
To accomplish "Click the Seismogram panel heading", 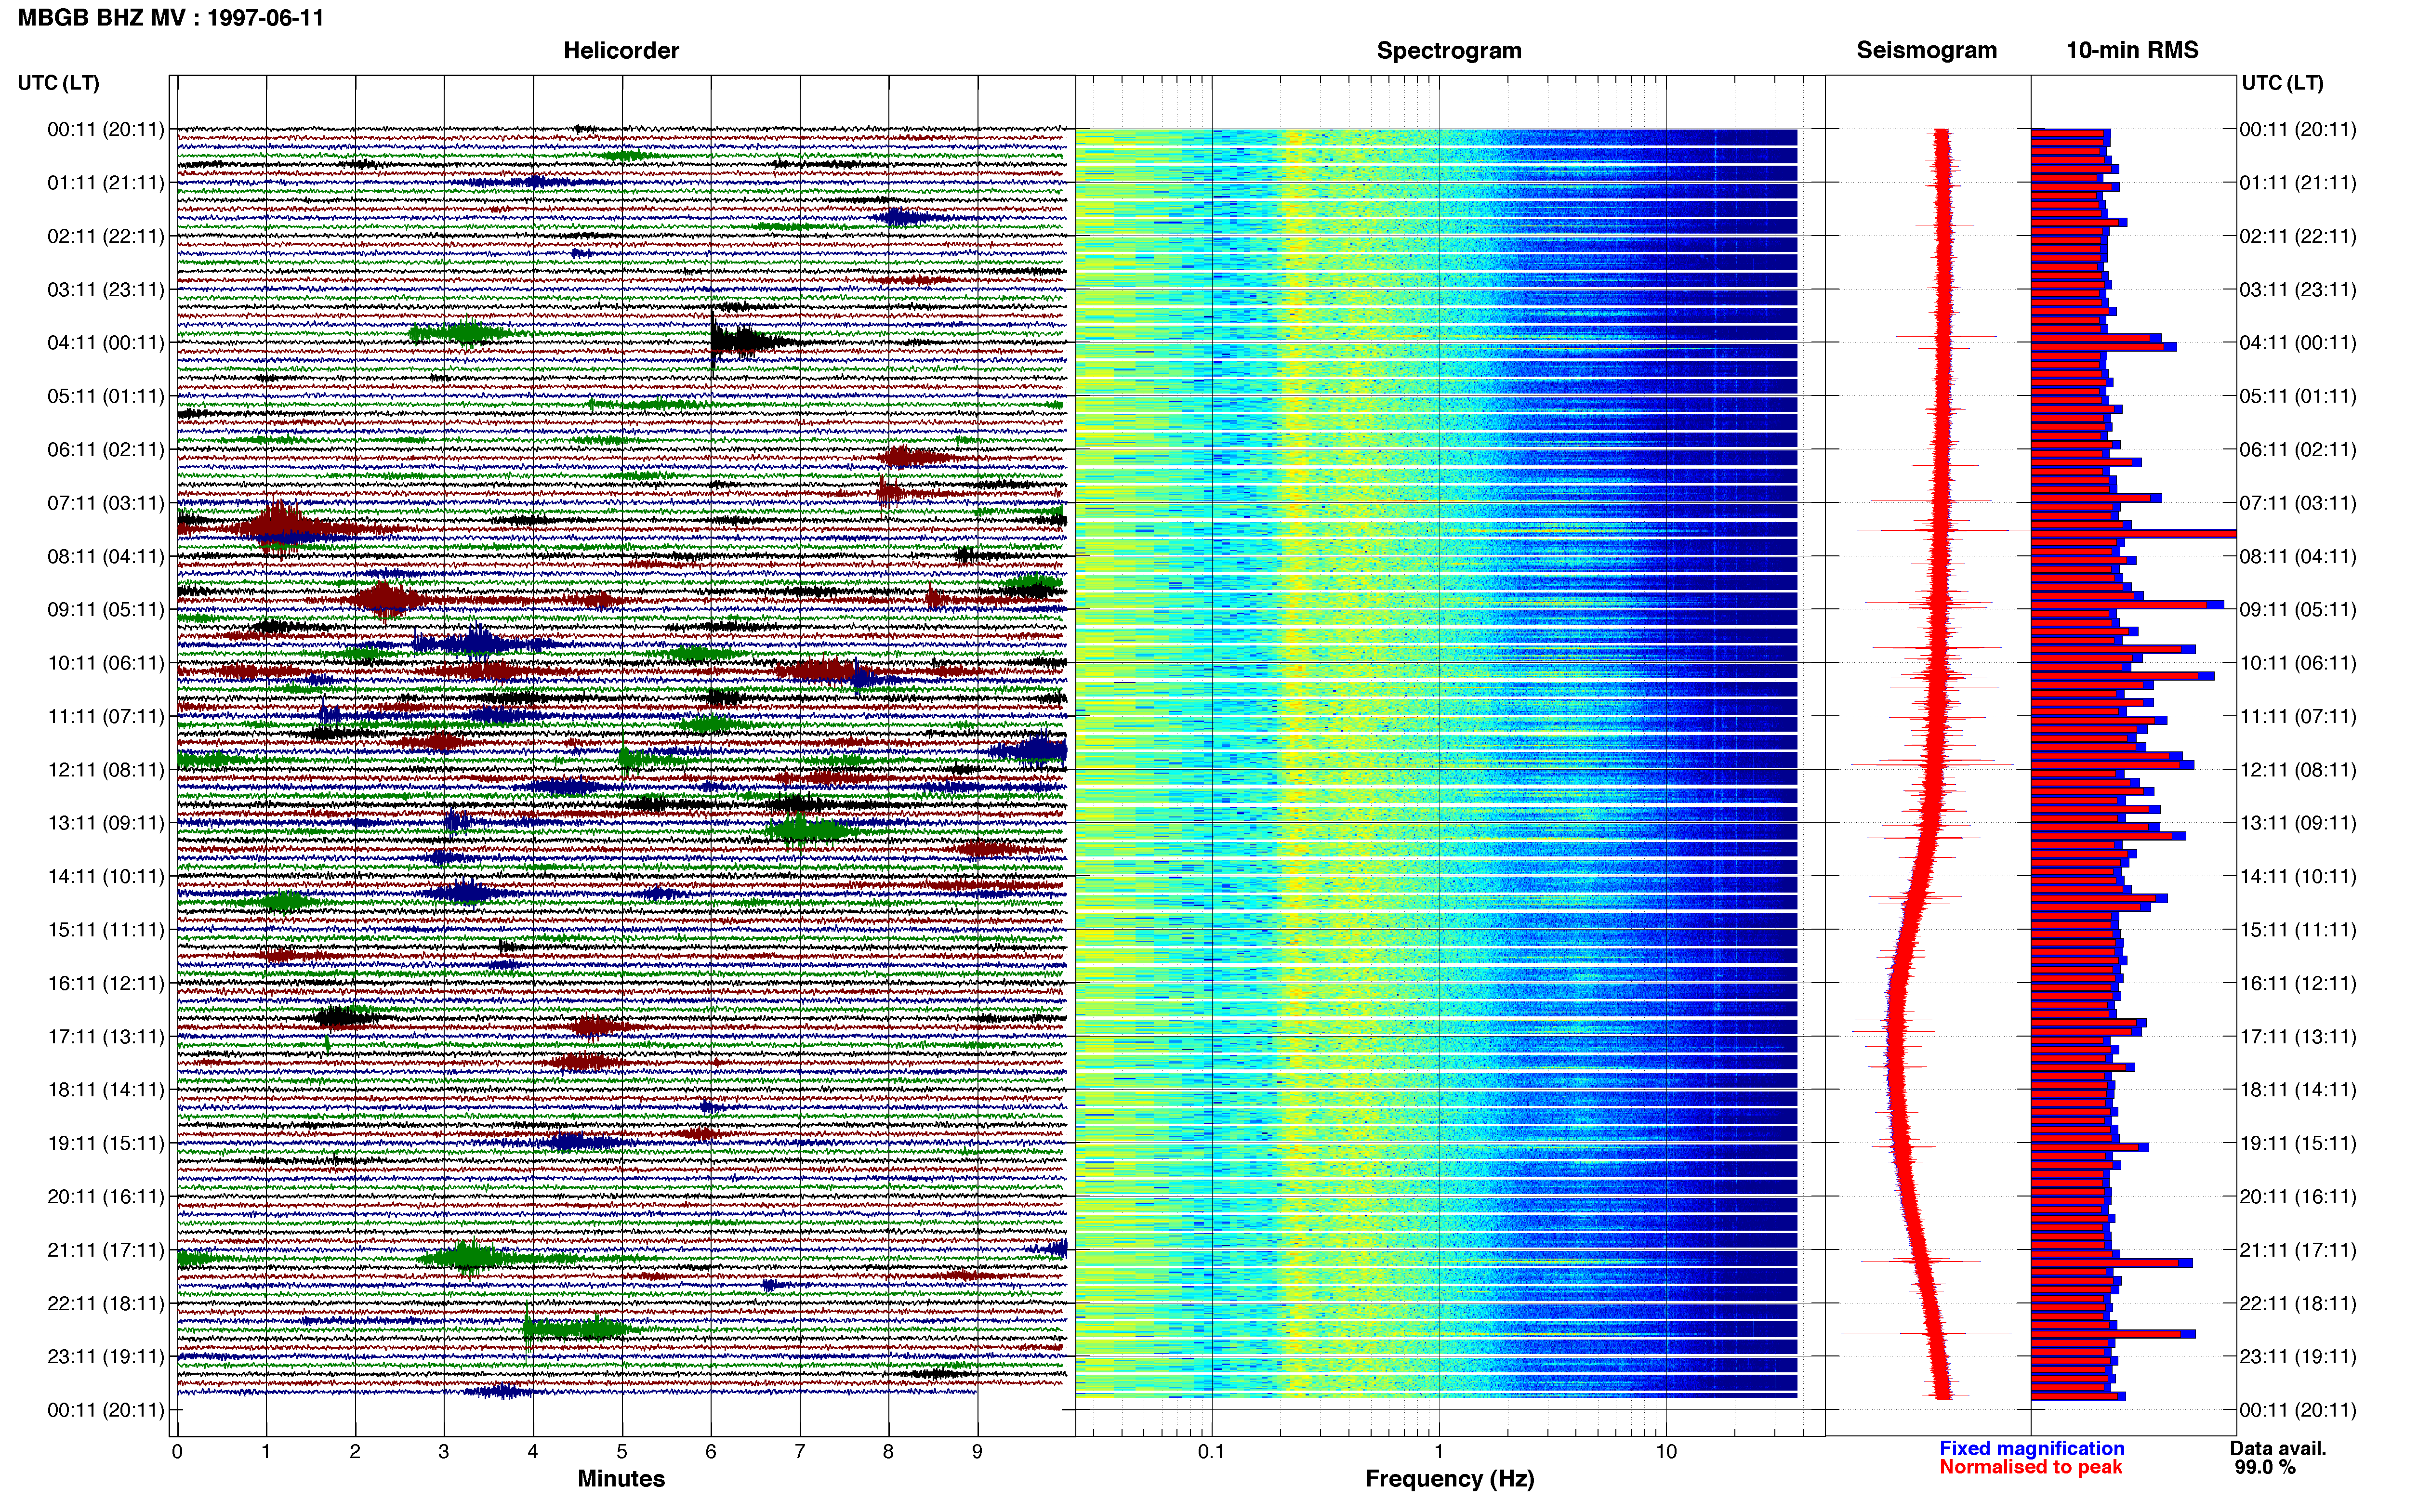I will coord(1926,50).
